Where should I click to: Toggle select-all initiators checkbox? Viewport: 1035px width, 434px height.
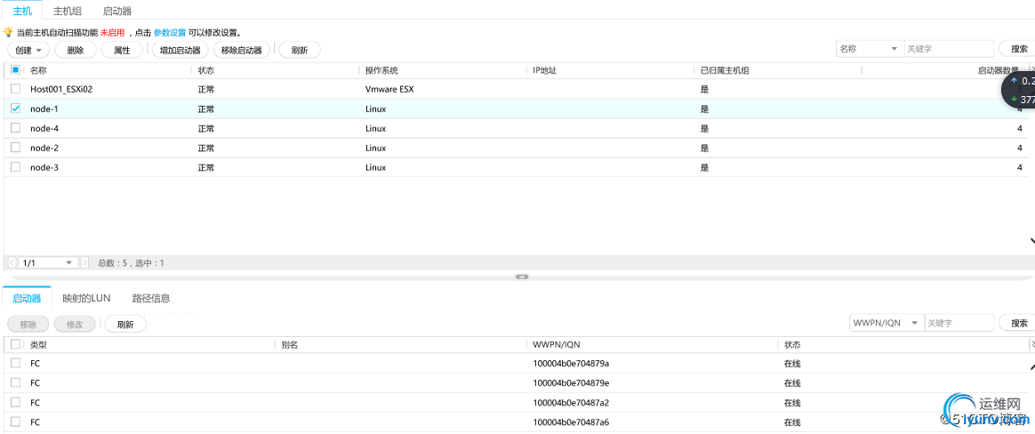[16, 343]
